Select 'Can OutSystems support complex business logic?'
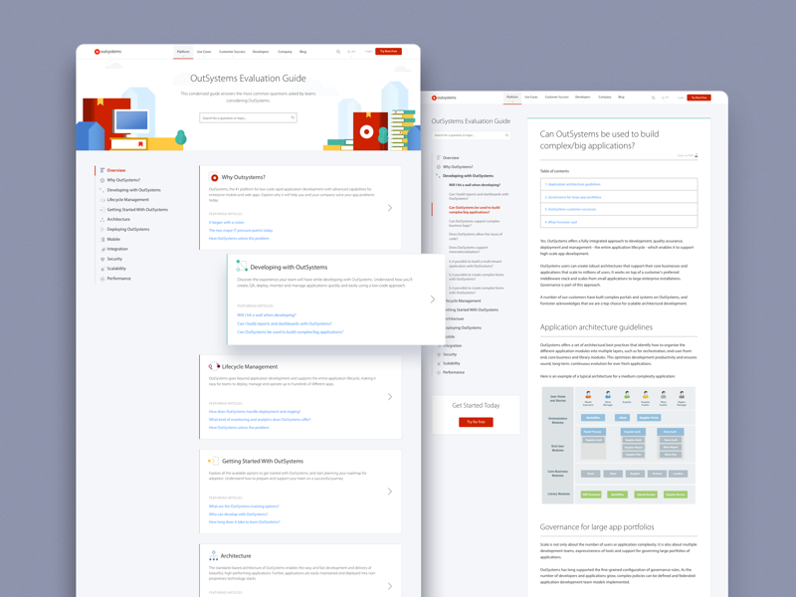 point(475,223)
